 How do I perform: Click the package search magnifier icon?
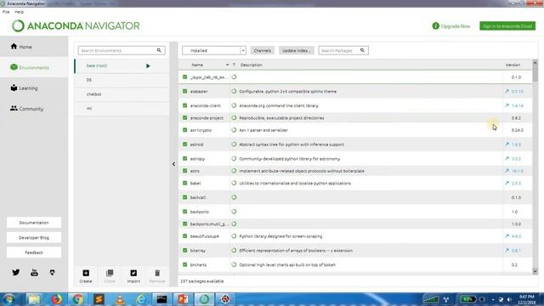(x=362, y=50)
